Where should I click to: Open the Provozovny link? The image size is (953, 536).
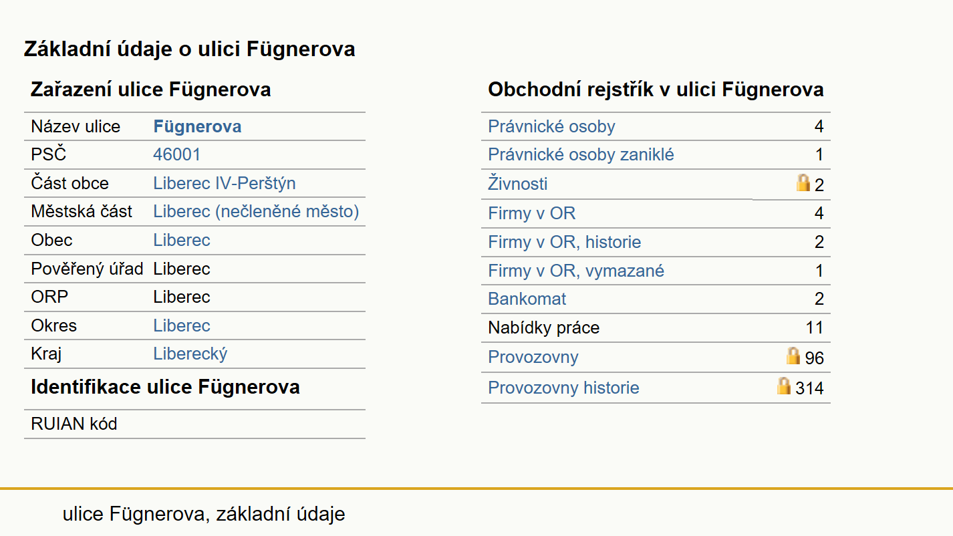click(x=533, y=357)
